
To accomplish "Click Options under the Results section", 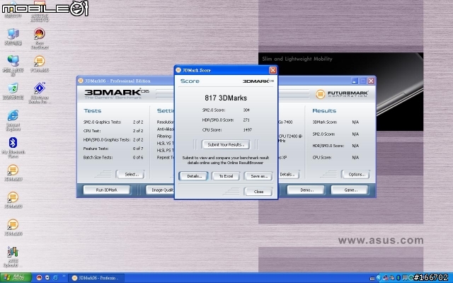I will [355, 175].
